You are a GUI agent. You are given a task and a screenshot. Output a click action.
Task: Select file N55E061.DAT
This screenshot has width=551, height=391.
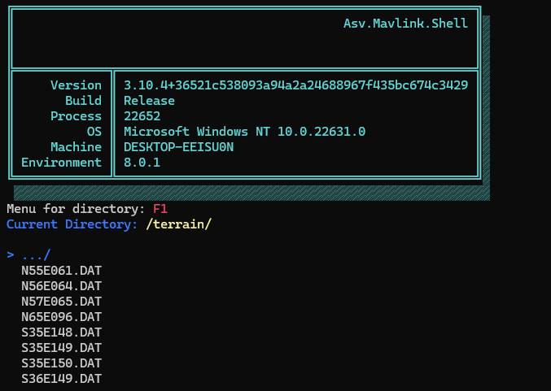[61, 271]
